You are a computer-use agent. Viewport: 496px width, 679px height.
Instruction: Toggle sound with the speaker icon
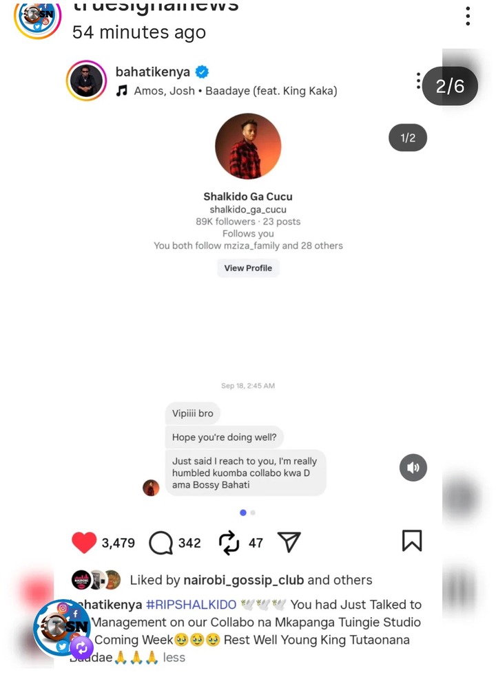click(x=413, y=468)
